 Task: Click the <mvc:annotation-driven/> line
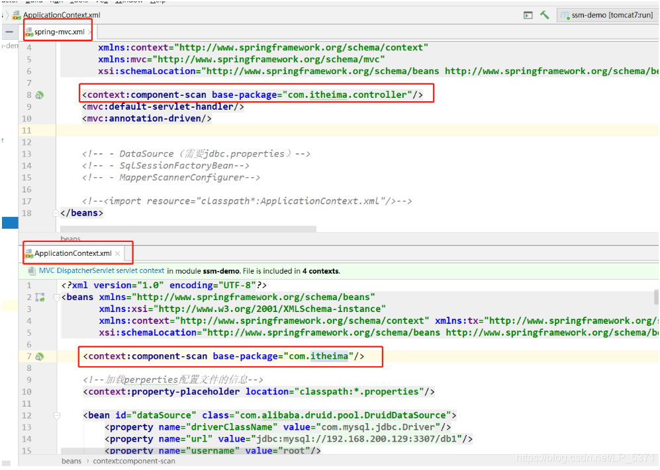tap(147, 118)
